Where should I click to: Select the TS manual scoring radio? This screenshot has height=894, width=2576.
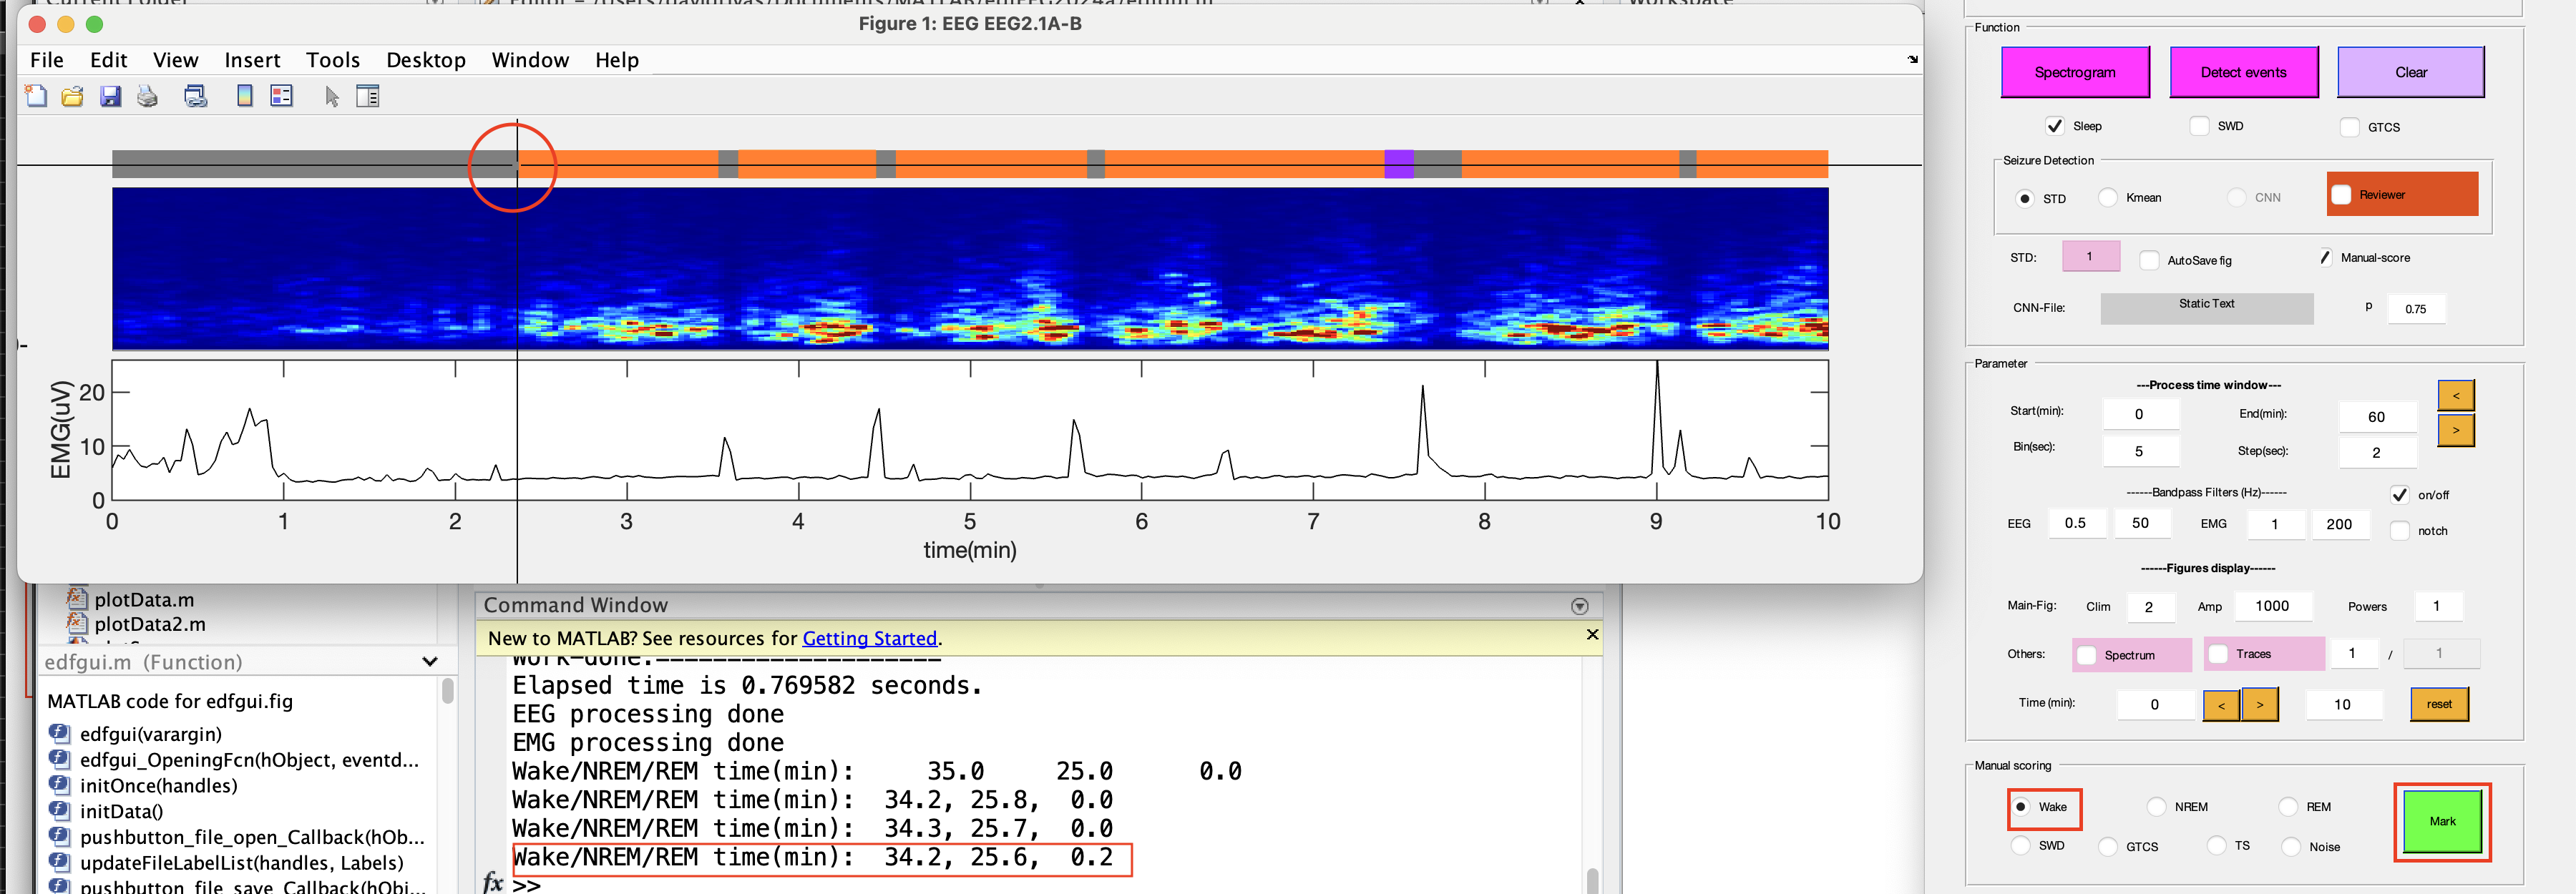click(2216, 845)
